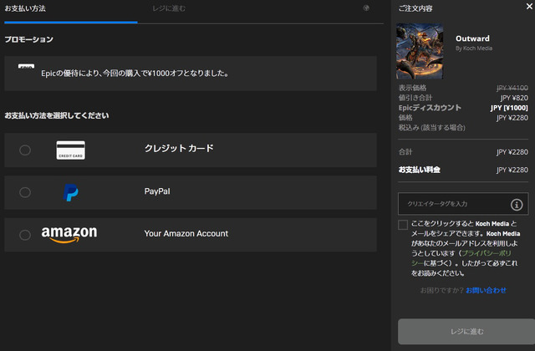This screenshot has width=535, height=351.
Task: Select the PayPal radio button
Action: coord(25,192)
